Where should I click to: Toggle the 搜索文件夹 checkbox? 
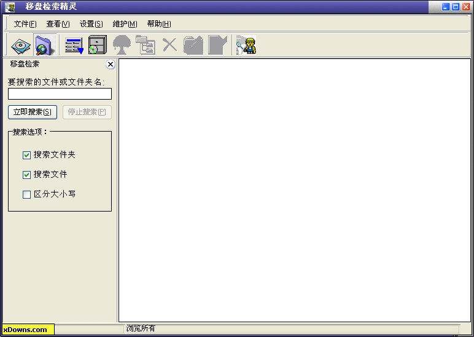point(26,155)
